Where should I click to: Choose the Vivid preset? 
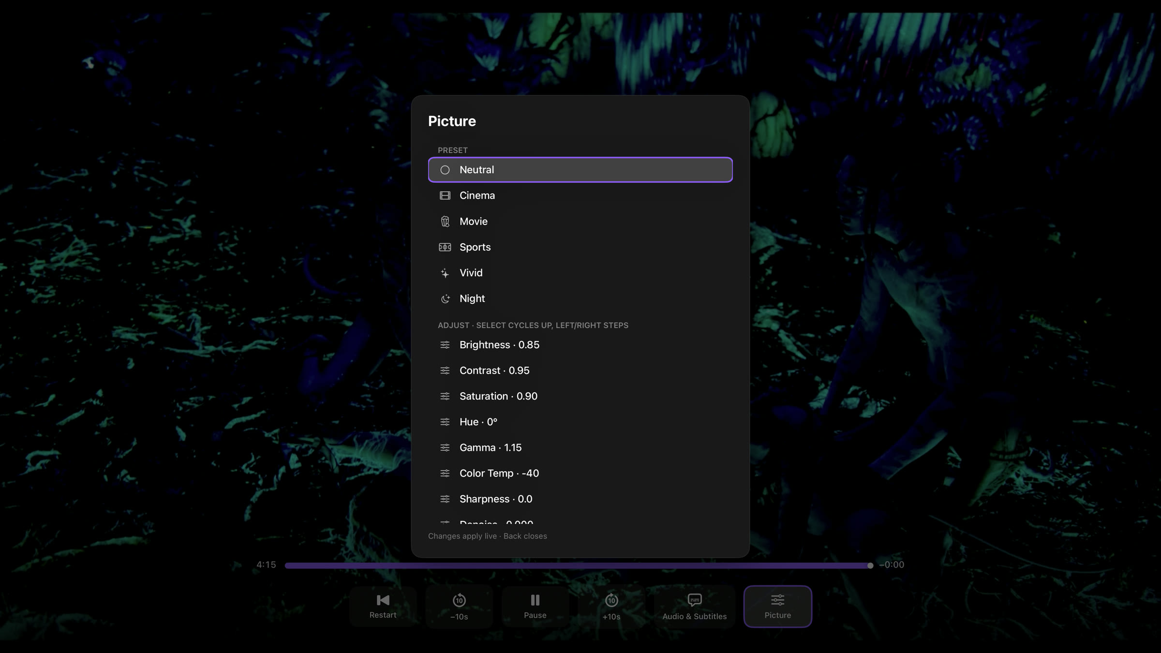click(x=580, y=273)
